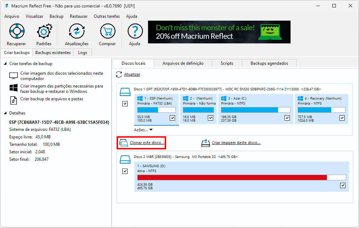Click Windows logo icon for Windows partitions image
Image resolution: width=359 pixels, height=228 pixels.
coord(14,88)
